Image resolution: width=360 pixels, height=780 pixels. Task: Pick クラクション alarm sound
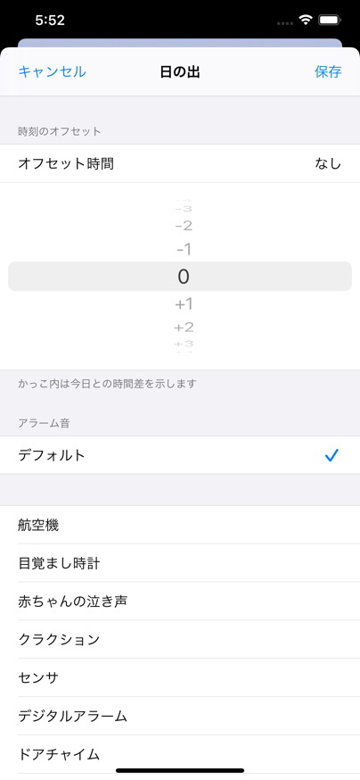click(x=180, y=640)
